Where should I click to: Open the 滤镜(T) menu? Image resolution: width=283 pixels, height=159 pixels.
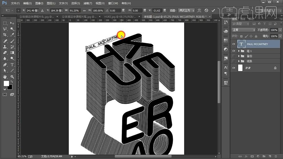(88, 3)
